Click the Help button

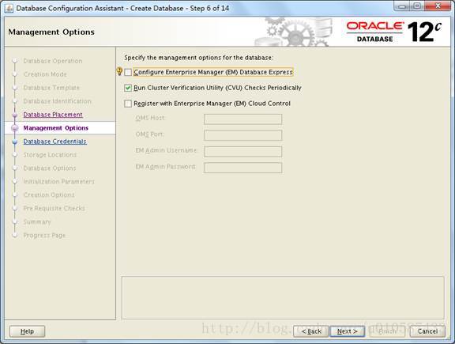coord(28,331)
